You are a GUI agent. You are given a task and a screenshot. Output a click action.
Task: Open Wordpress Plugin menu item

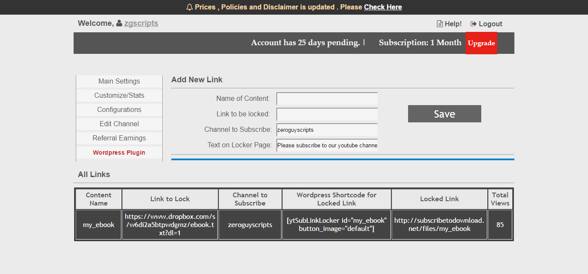119,153
